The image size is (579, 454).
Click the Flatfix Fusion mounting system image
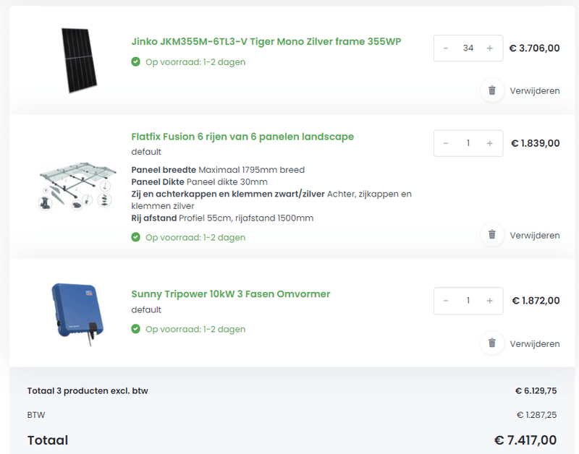pyautogui.click(x=75, y=187)
